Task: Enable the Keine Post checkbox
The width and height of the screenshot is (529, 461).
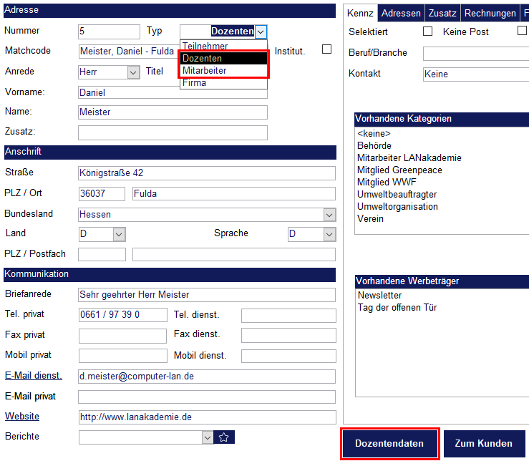Action: [522, 31]
